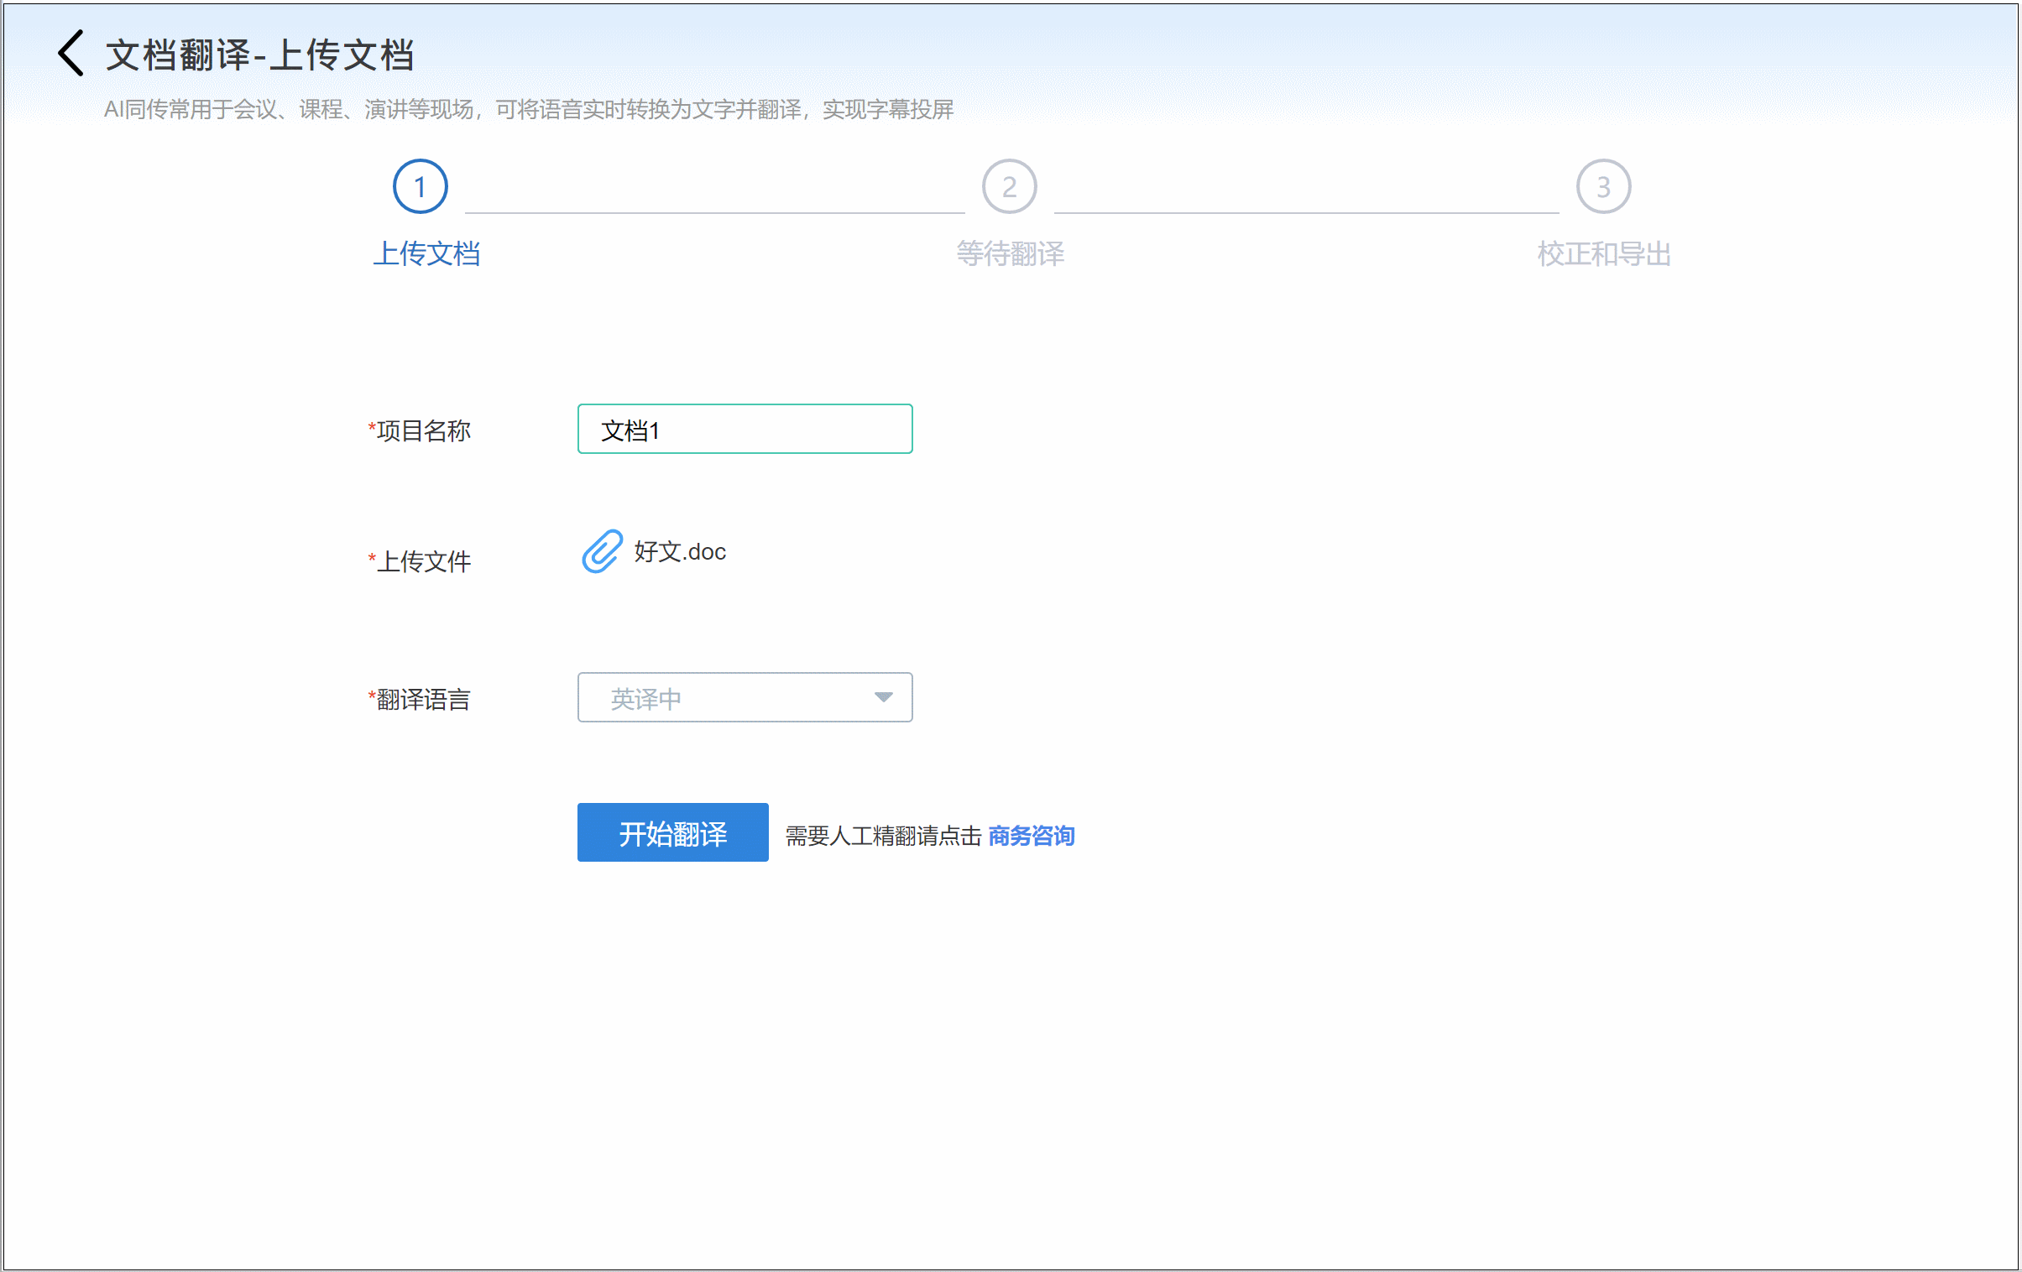Click the AI同传 description subtitle text
The image size is (2022, 1272).
[528, 109]
